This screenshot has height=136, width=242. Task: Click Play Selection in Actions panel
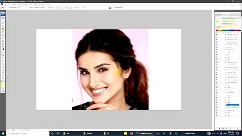pos(226,128)
